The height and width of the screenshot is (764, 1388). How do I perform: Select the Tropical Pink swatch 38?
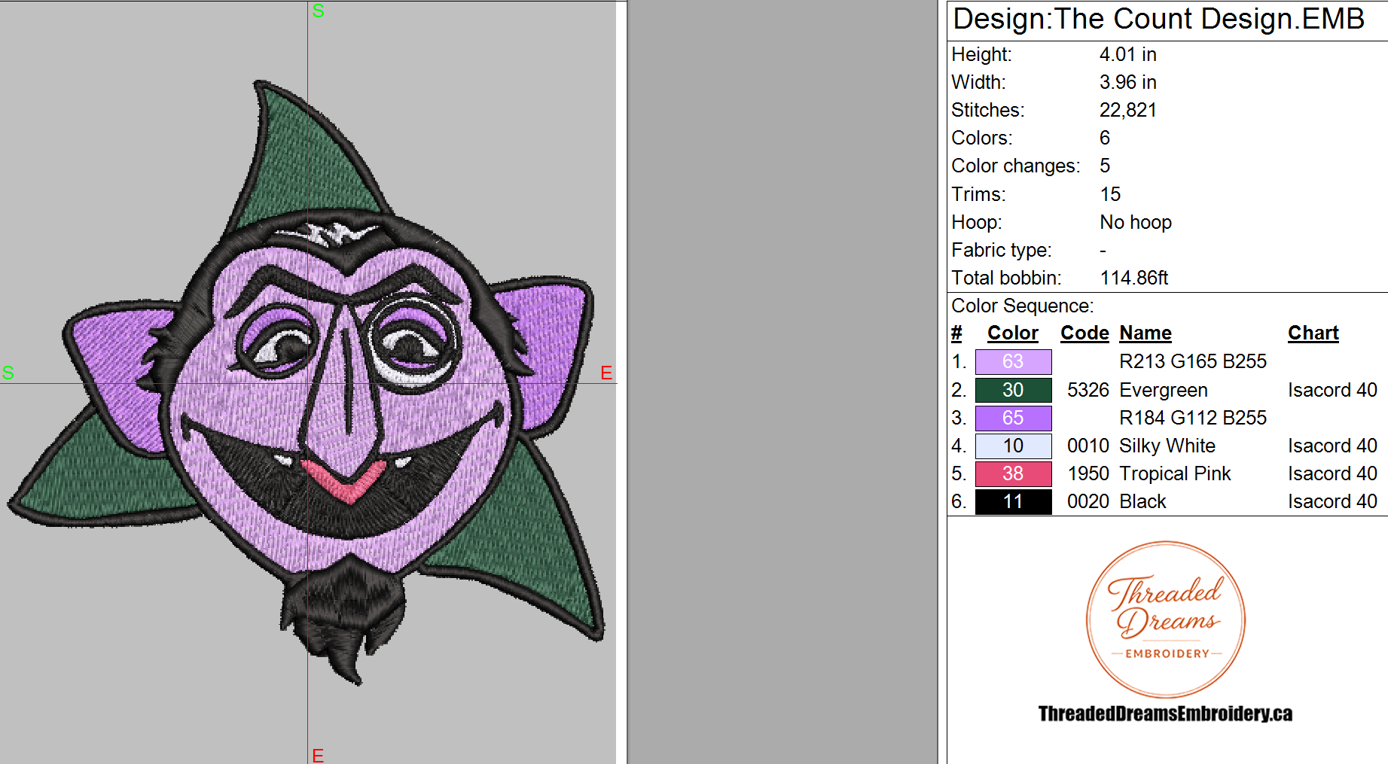coord(1013,473)
